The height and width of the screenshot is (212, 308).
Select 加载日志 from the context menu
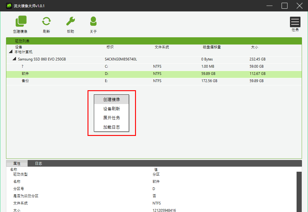pos(112,127)
